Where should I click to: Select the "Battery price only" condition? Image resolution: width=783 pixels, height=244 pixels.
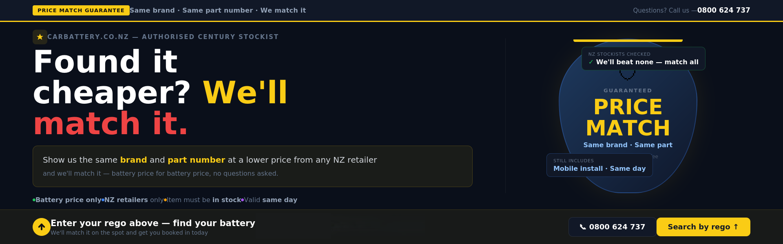tap(68, 200)
